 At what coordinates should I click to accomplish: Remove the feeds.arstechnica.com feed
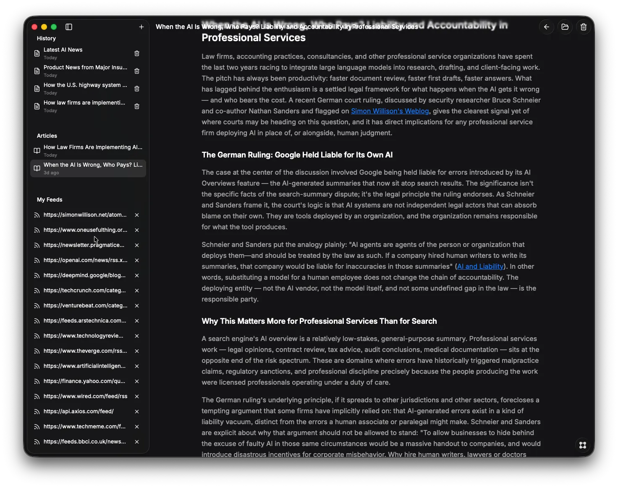(x=137, y=321)
